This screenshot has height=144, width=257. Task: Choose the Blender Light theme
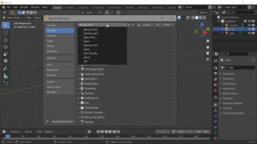pyautogui.click(x=91, y=34)
